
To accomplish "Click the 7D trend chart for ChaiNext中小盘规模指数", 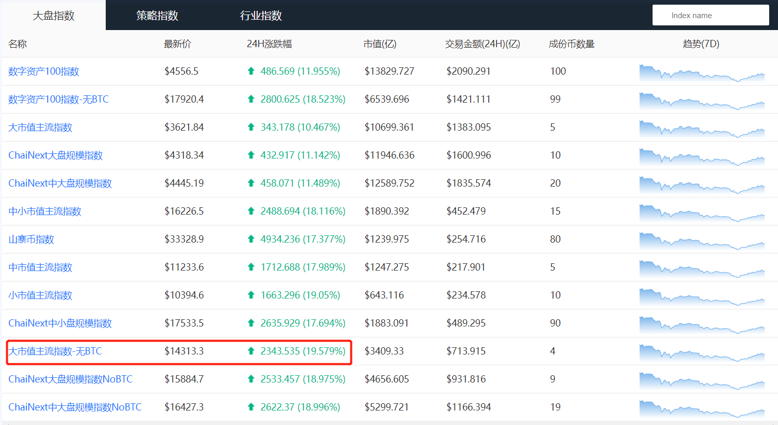I will pos(702,325).
